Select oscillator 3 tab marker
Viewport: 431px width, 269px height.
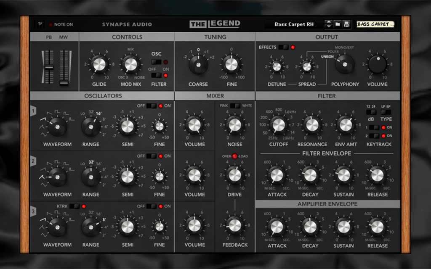coord(33,211)
